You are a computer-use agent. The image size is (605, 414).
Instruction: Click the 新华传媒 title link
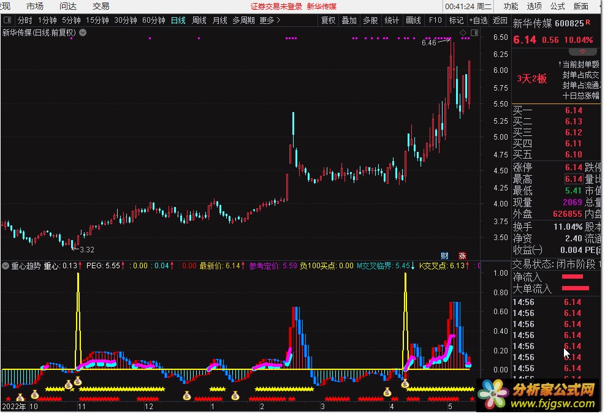pos(322,7)
